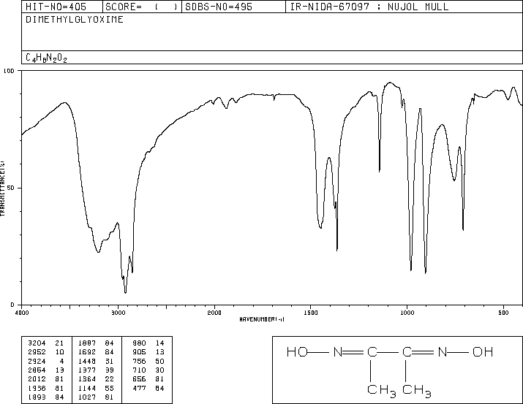The image size is (523, 404).
Task: Click the IR-NIDA-67097 NUJOL MULL label
Action: (x=369, y=7)
